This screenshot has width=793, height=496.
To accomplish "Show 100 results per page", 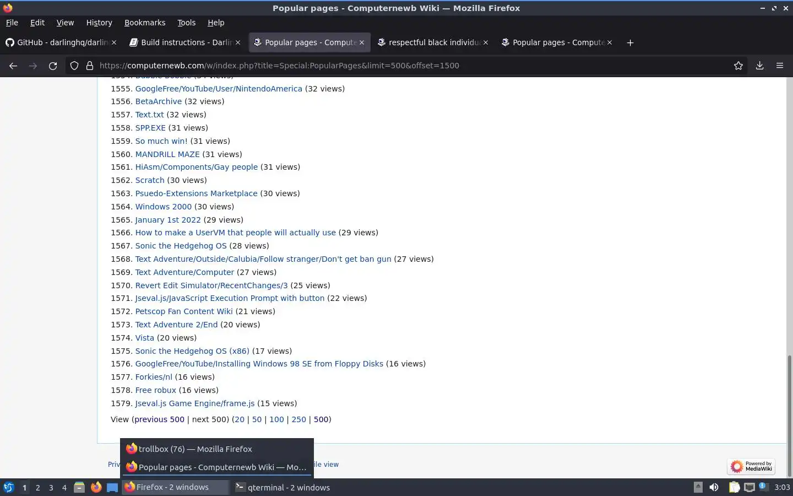I will (276, 419).
